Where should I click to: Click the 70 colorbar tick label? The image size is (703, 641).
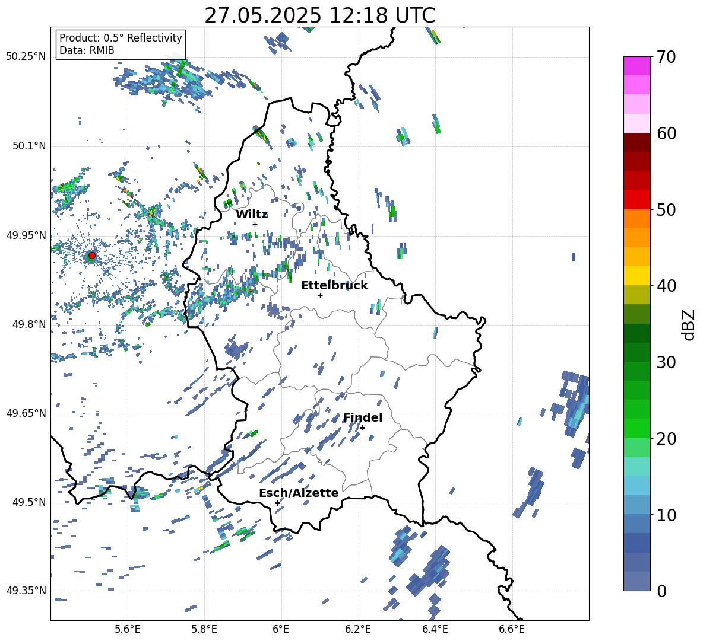(666, 58)
